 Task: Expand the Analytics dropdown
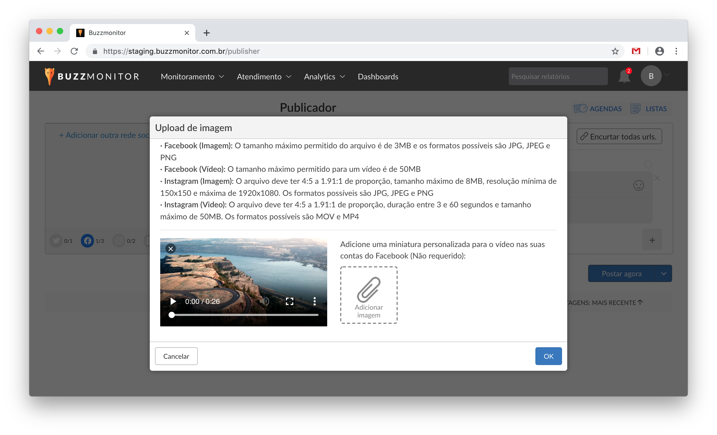coord(324,77)
